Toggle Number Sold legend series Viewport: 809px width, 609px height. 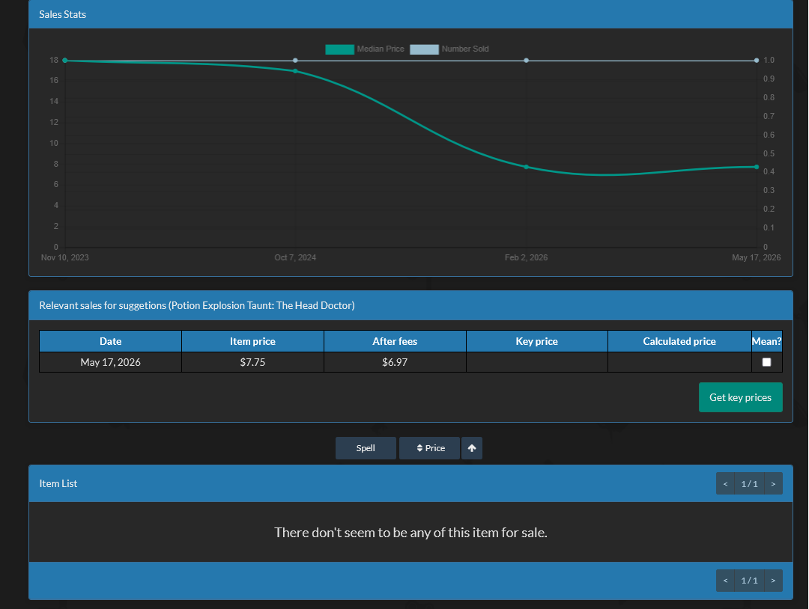pos(449,49)
